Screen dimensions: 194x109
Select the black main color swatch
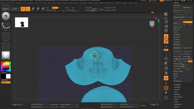[3, 76]
